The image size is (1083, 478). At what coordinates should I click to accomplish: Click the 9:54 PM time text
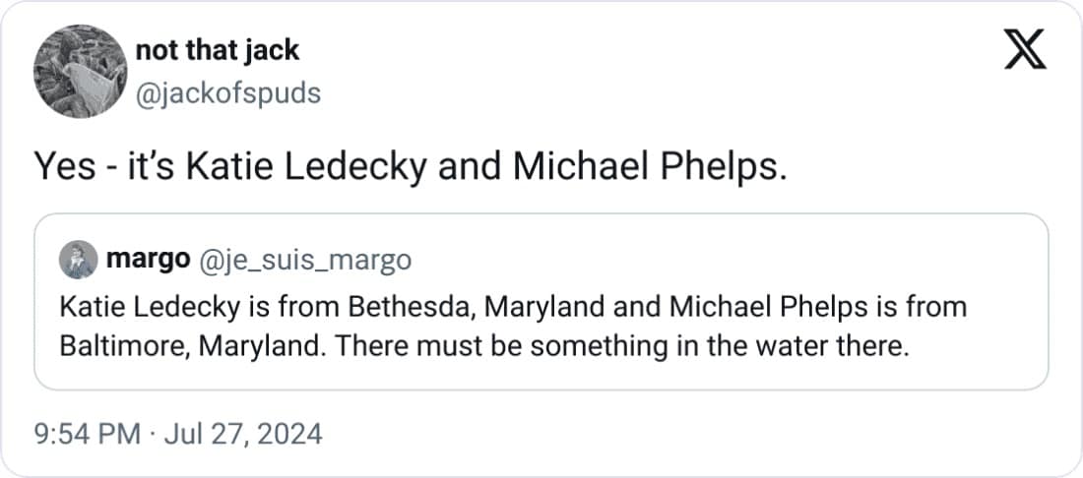coord(88,433)
